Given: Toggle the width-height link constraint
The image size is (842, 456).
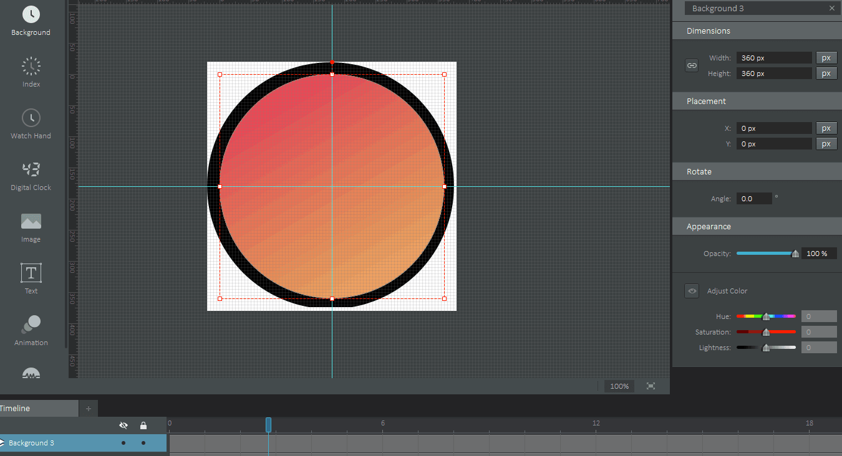Looking at the screenshot, I should (692, 65).
